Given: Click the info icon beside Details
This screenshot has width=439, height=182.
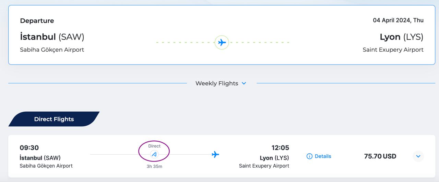Looking at the screenshot, I should tap(309, 156).
